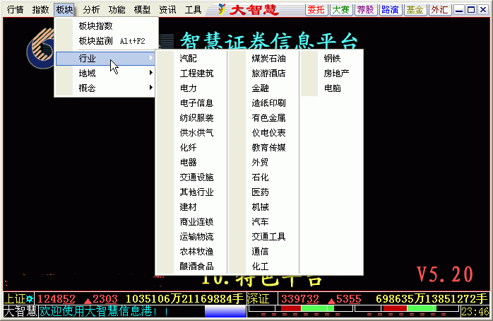This screenshot has width=493, height=321.
Task: Choose 石化 industry sector
Action: (x=263, y=177)
